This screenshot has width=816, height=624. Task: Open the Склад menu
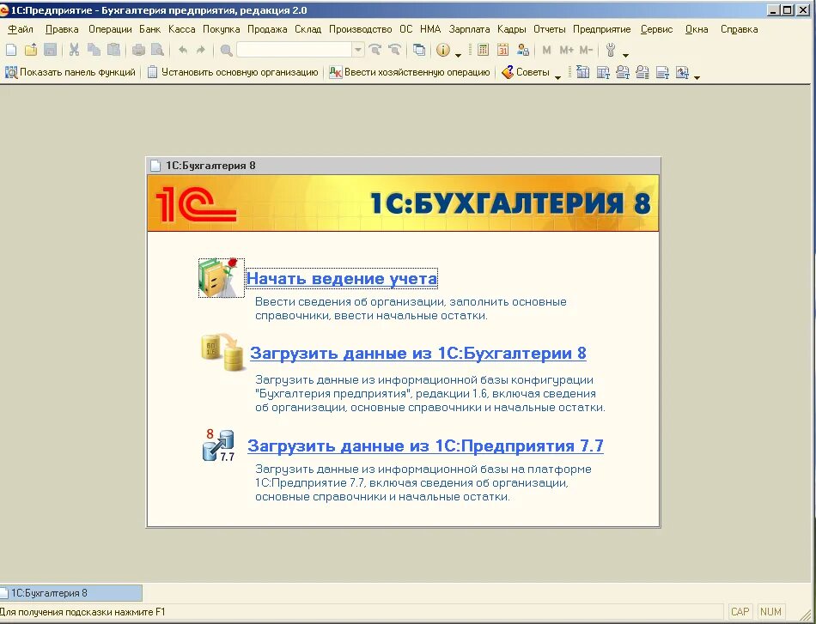(308, 29)
